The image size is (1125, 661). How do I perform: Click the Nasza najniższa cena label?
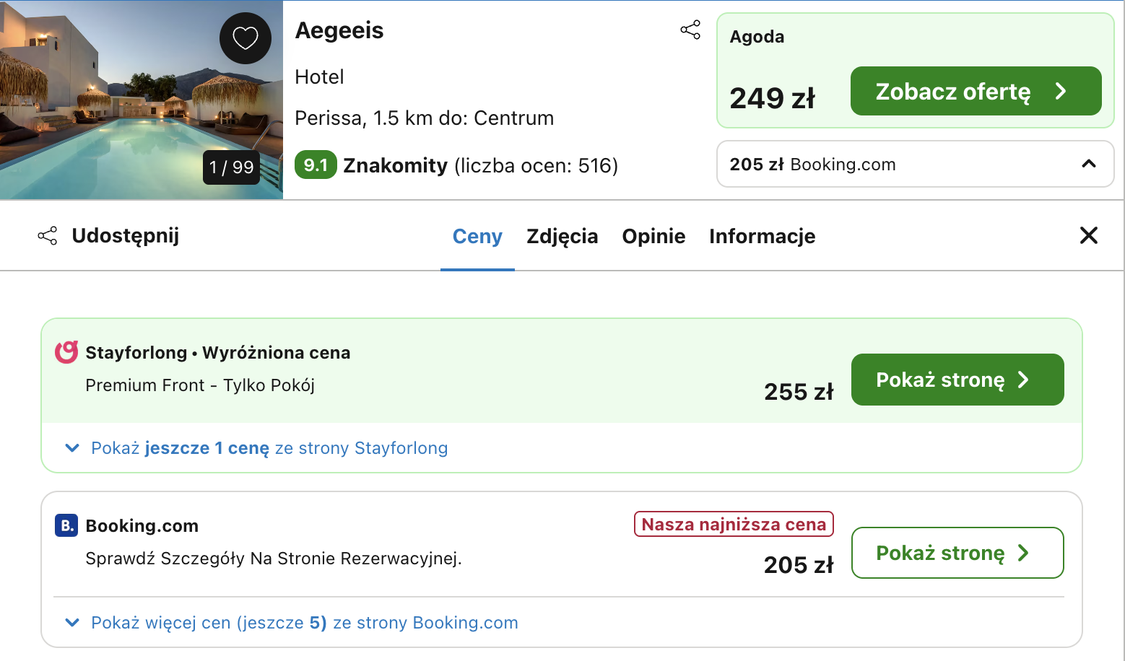(x=734, y=524)
